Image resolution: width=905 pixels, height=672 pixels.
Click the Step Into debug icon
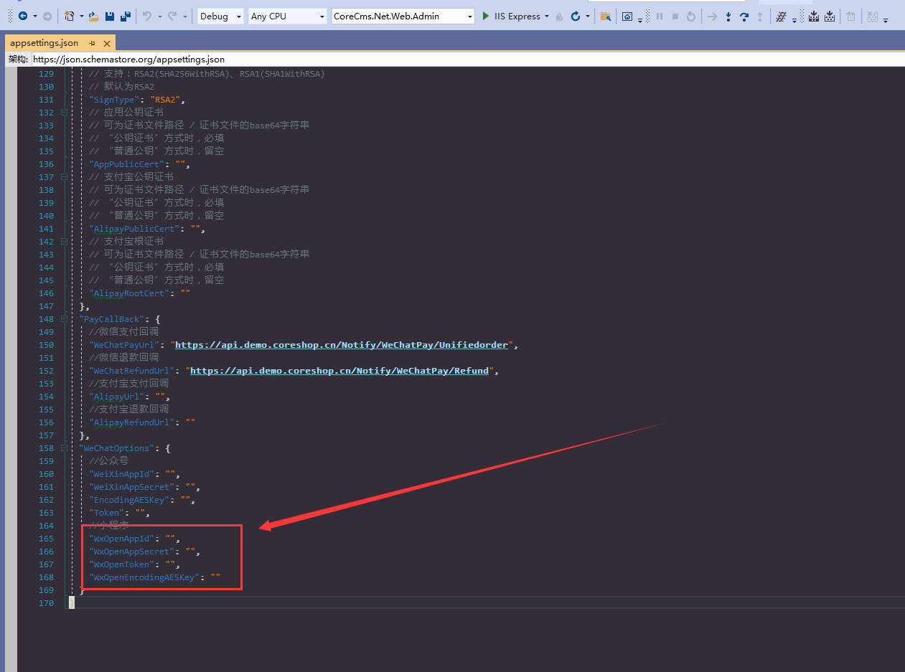click(728, 16)
